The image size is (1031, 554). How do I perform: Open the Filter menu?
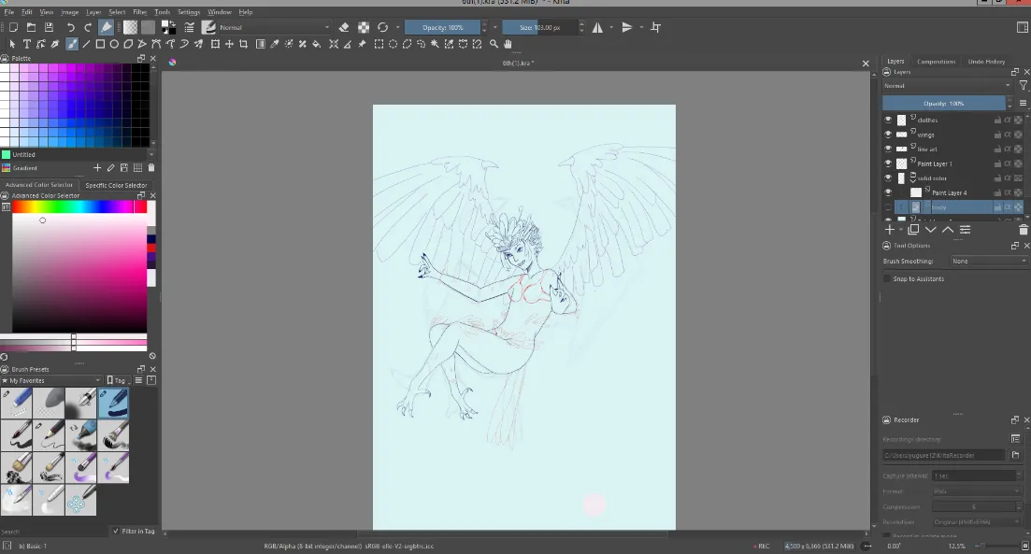(140, 12)
